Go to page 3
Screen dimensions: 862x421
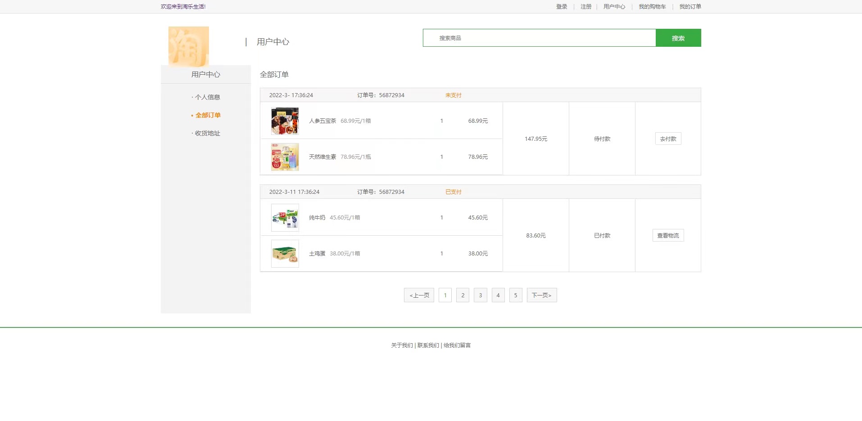(480, 295)
